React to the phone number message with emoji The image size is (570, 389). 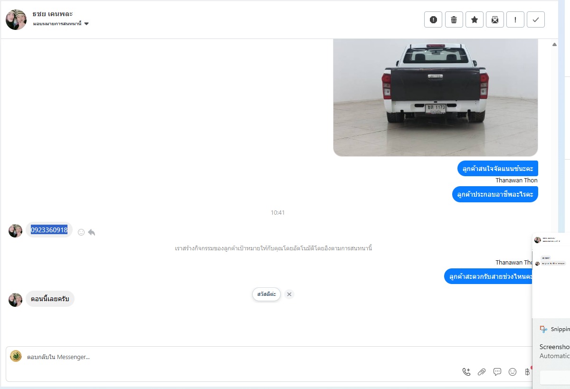pos(81,232)
